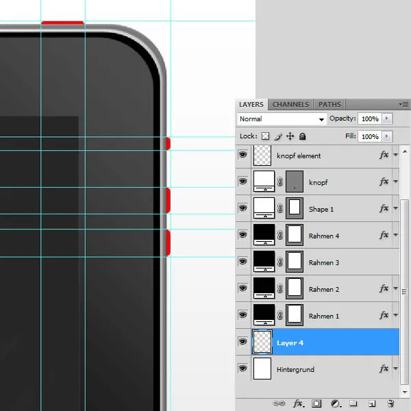Select knopf layer vector mask thumbnail

tap(295, 182)
